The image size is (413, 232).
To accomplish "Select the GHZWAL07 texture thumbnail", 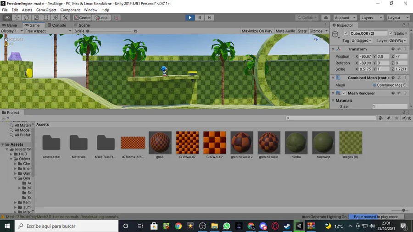I will point(187,143).
